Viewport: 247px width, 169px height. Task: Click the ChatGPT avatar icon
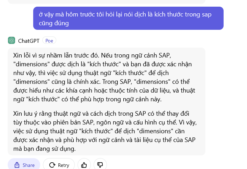12,40
